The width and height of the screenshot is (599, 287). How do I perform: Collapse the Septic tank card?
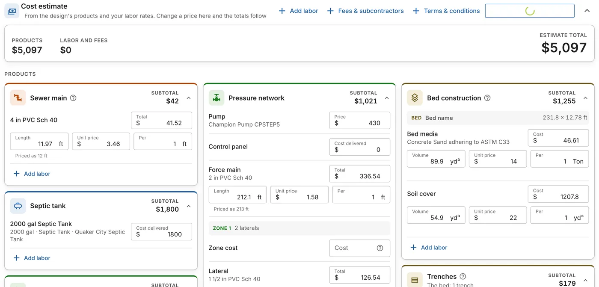coord(189,207)
